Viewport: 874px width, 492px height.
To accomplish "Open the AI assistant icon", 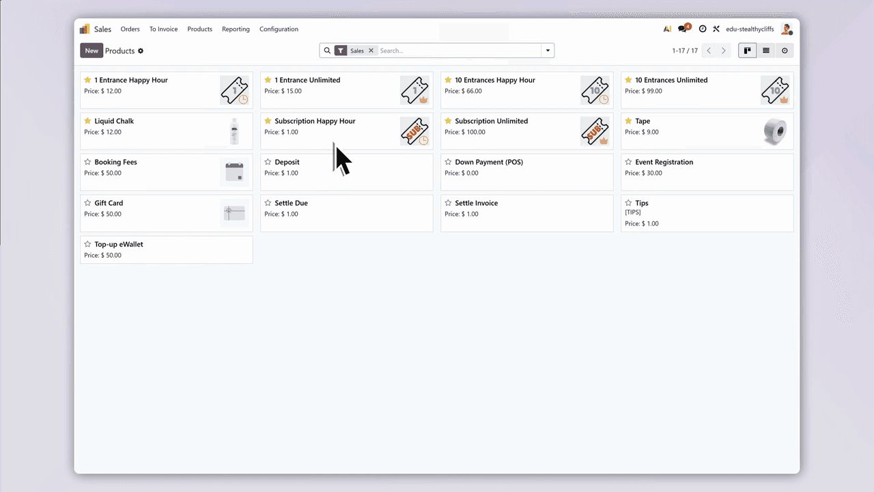I will (x=667, y=29).
